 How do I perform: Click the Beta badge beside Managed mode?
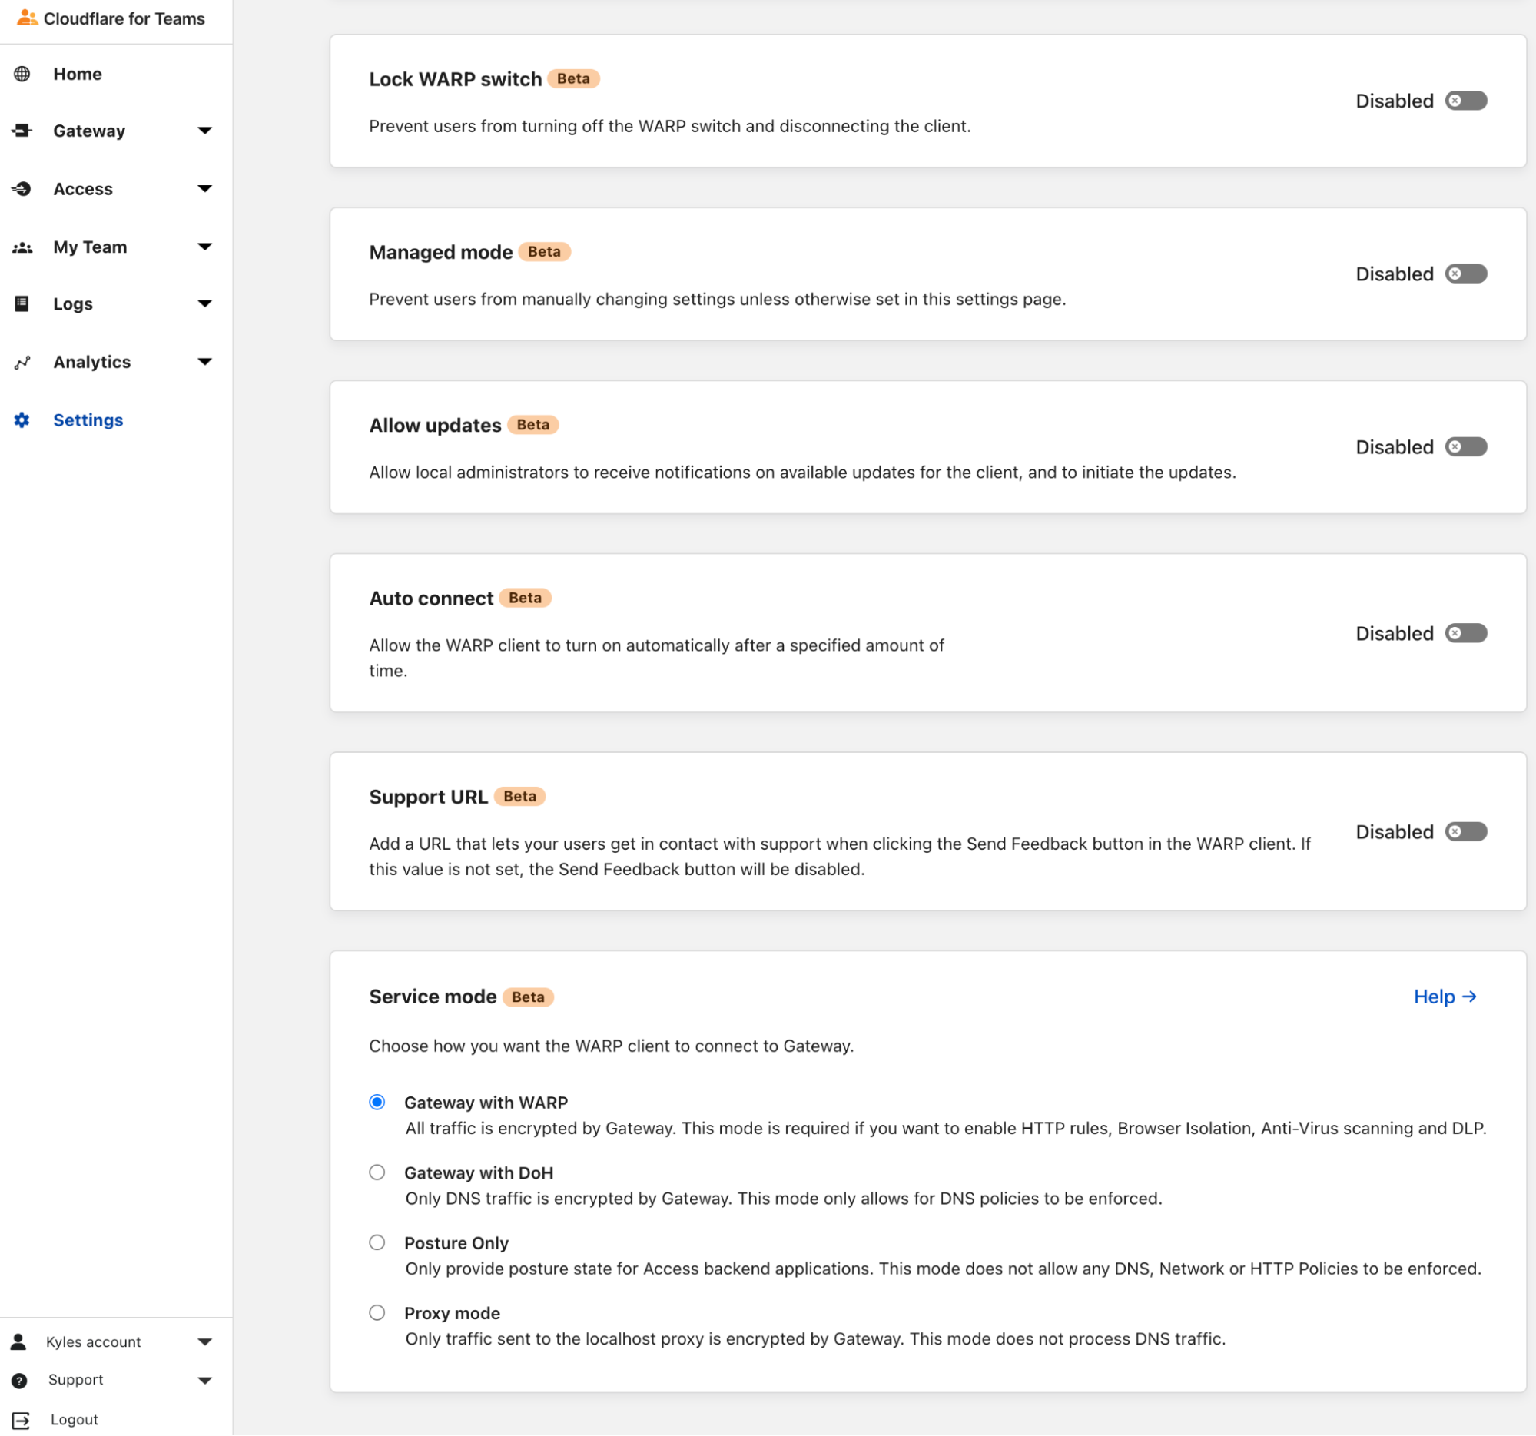(545, 252)
